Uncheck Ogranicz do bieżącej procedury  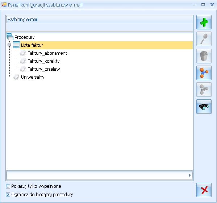pos(8,195)
